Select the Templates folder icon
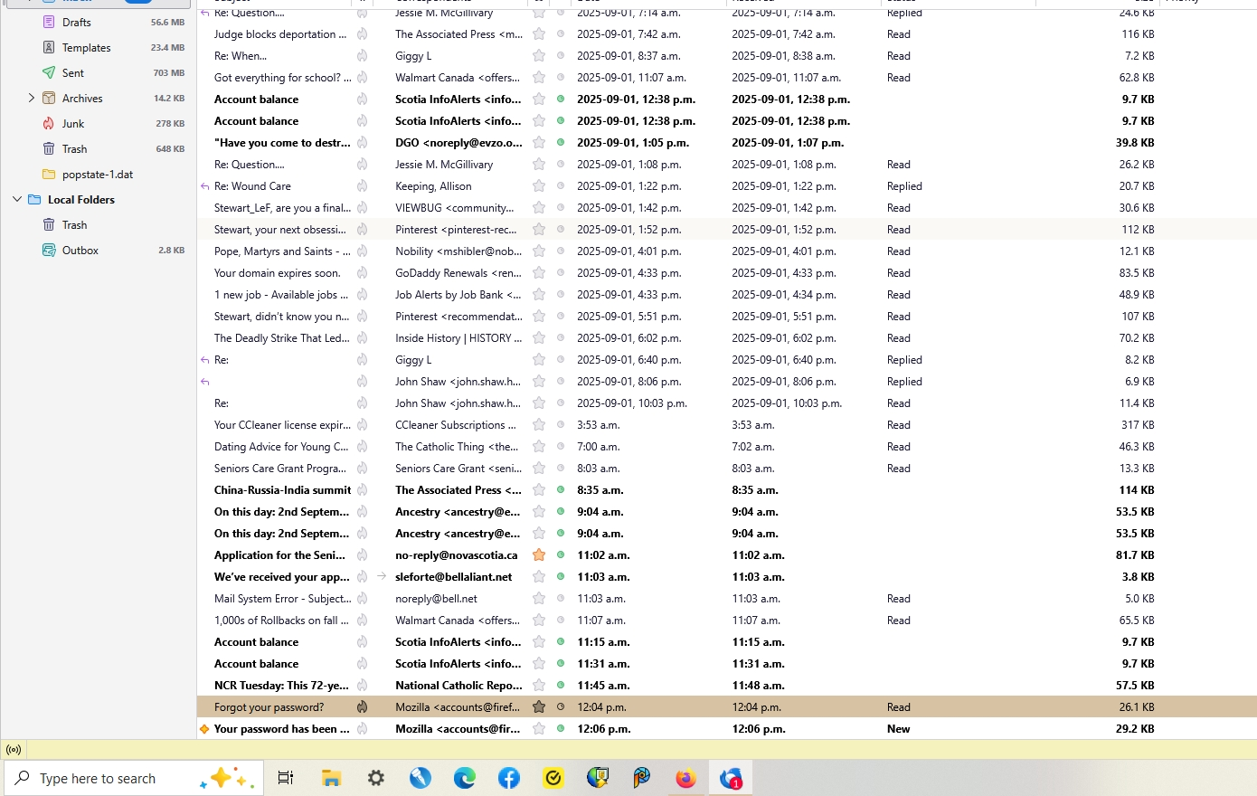Screen dimensions: 1257x796 (x=49, y=48)
